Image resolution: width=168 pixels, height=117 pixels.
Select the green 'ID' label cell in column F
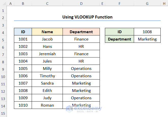(x=120, y=32)
